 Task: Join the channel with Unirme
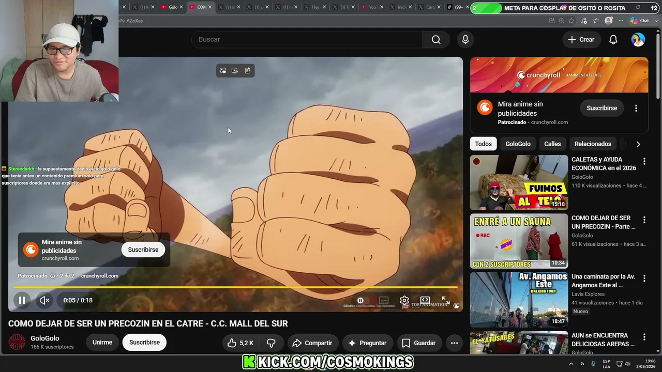(102, 343)
